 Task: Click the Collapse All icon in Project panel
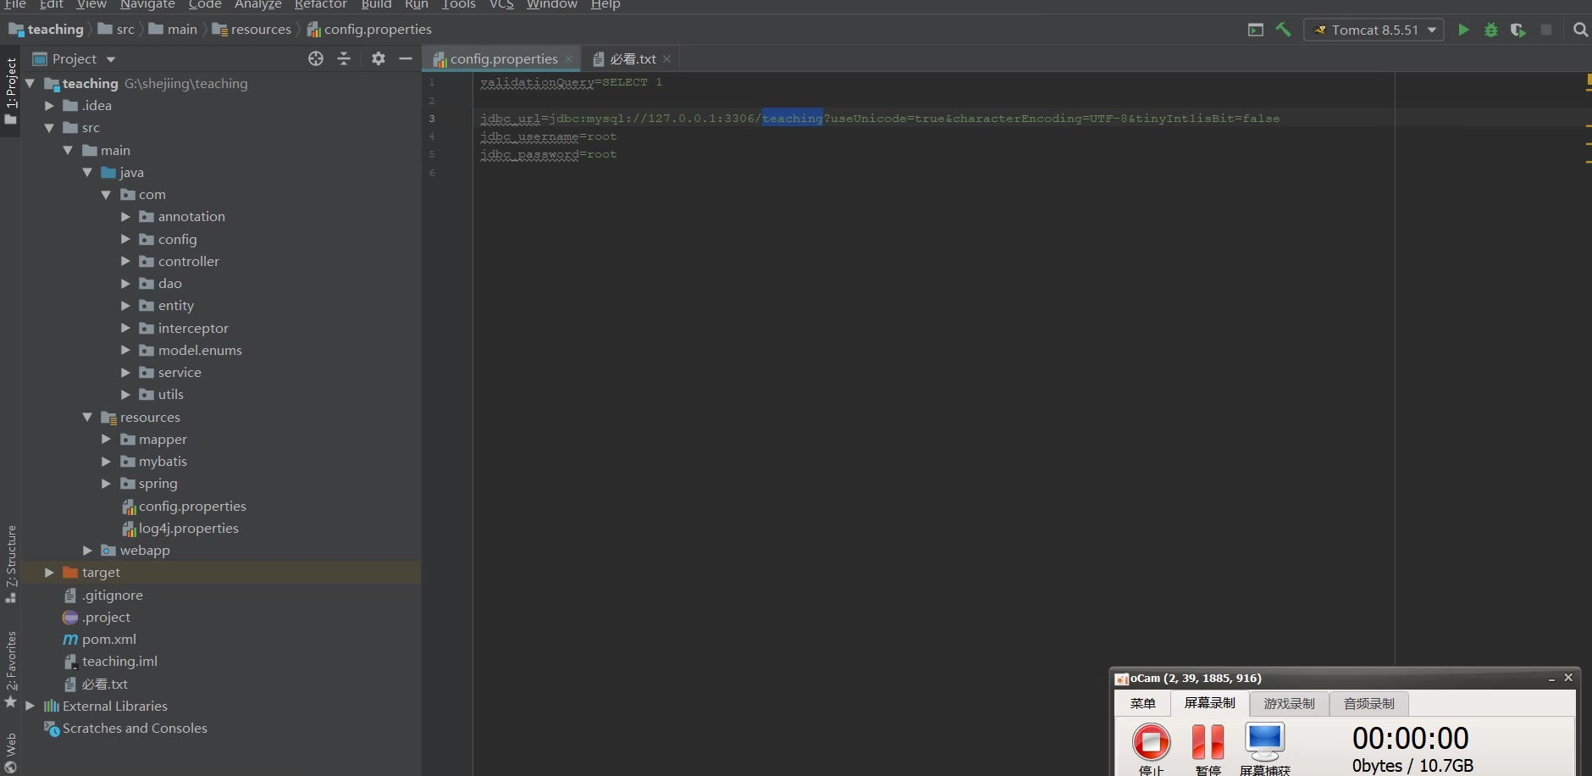344,58
